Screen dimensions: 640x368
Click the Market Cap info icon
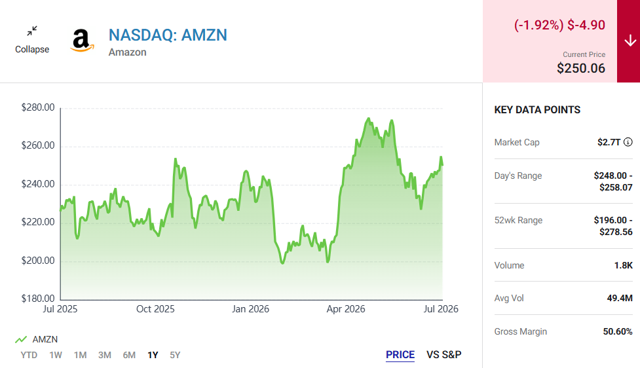point(628,142)
